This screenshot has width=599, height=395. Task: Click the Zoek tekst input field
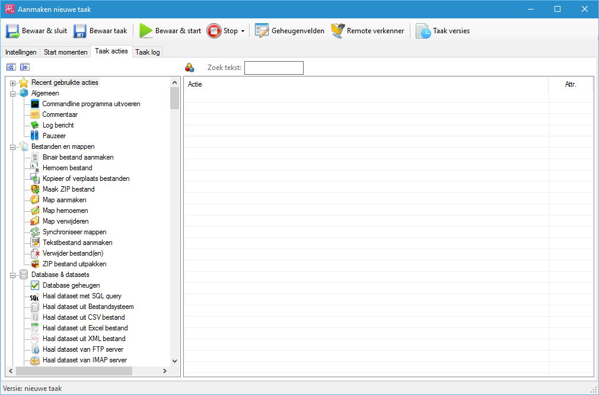(273, 68)
